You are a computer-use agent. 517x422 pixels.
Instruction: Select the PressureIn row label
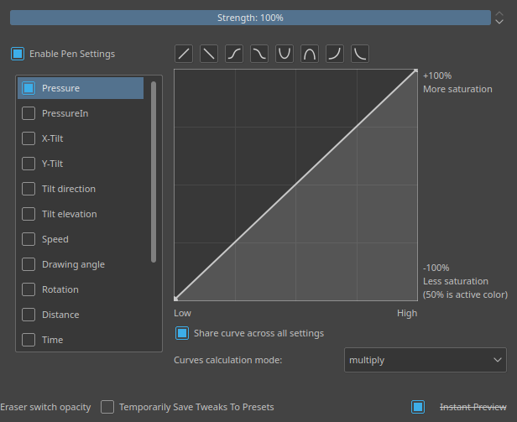[x=65, y=113]
